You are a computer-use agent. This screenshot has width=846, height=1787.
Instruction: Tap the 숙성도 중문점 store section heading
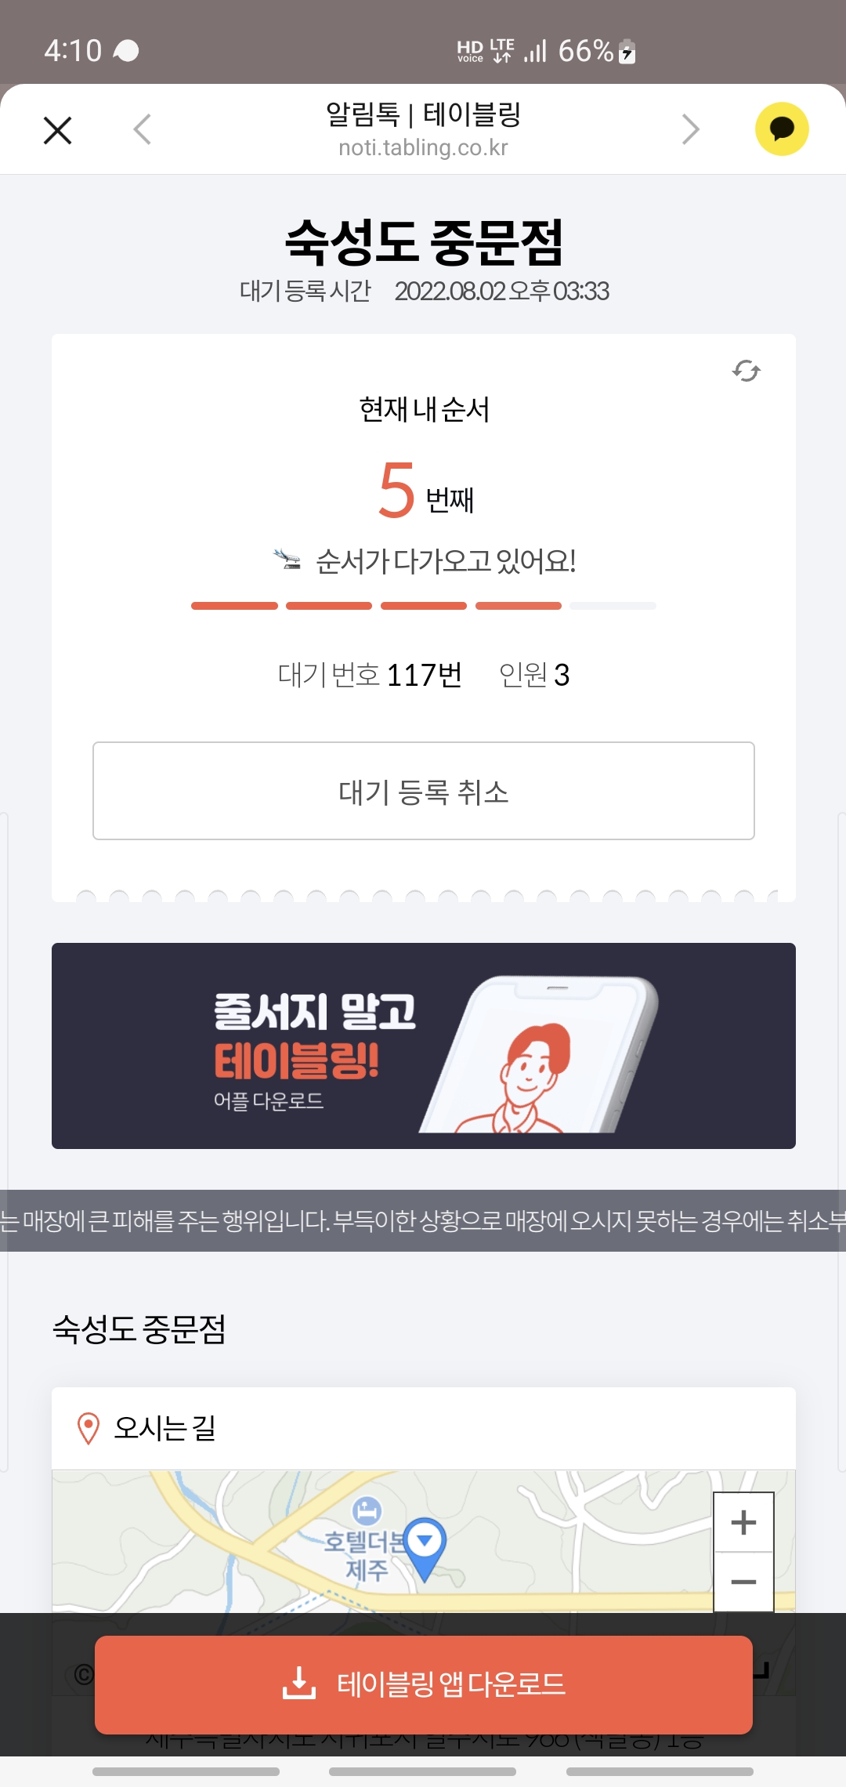coord(139,1329)
